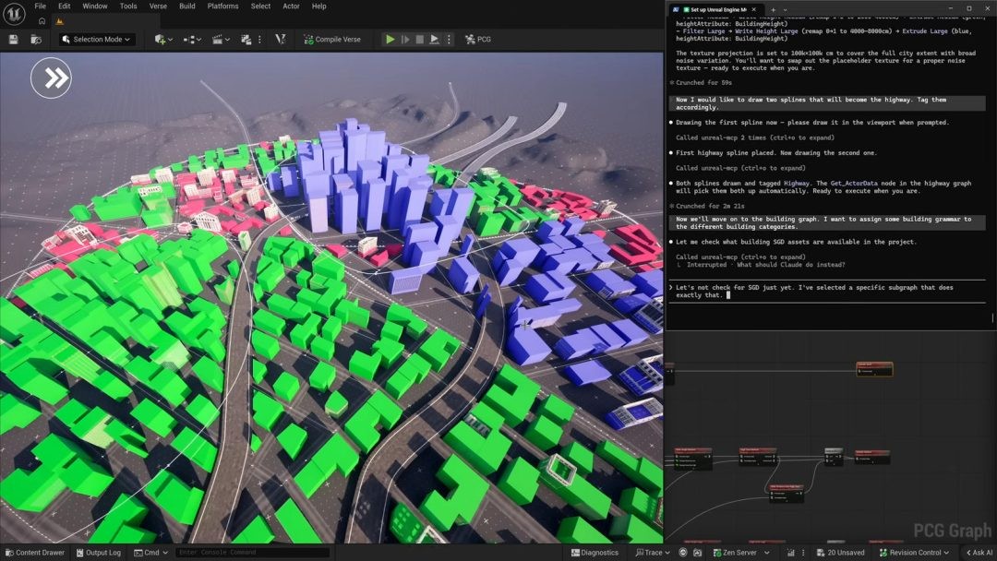Open the Selection Mode dropdown
This screenshot has height=561, width=997.
(97, 40)
